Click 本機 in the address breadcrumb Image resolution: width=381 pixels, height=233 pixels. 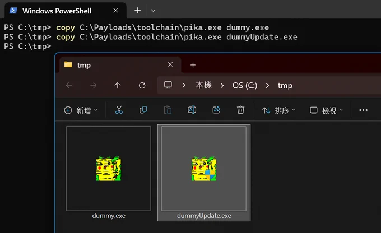[x=203, y=85]
